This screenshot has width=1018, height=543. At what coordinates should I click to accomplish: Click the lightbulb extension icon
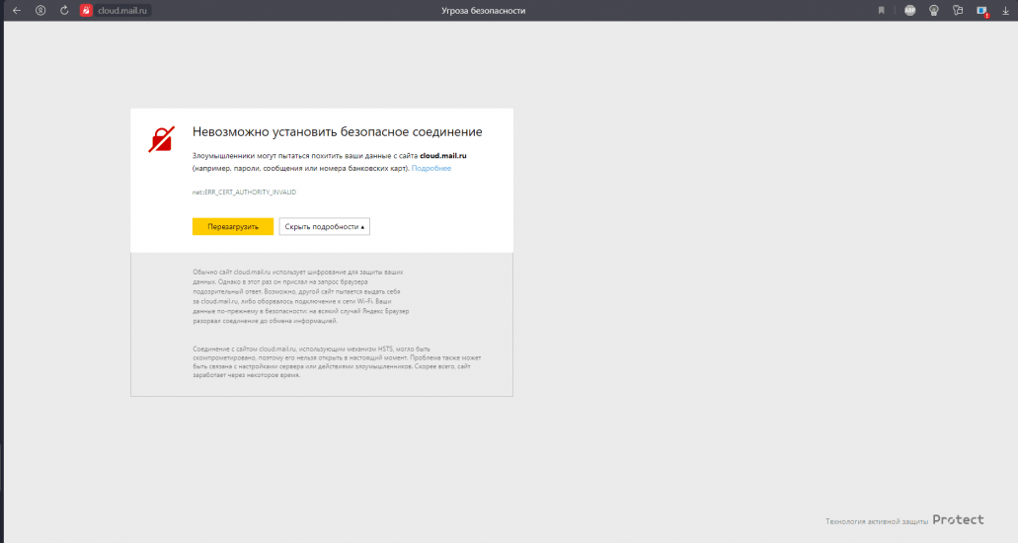point(933,10)
